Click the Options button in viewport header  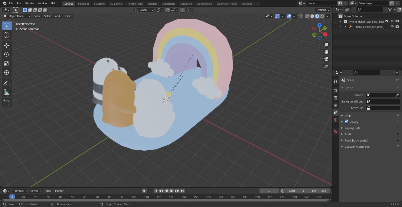pyautogui.click(x=323, y=10)
